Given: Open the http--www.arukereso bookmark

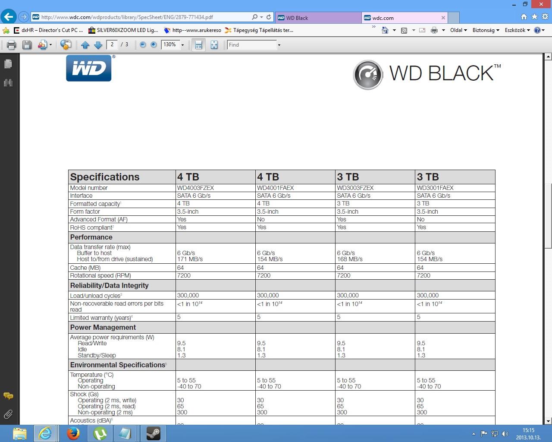Looking at the screenshot, I should [x=193, y=30].
